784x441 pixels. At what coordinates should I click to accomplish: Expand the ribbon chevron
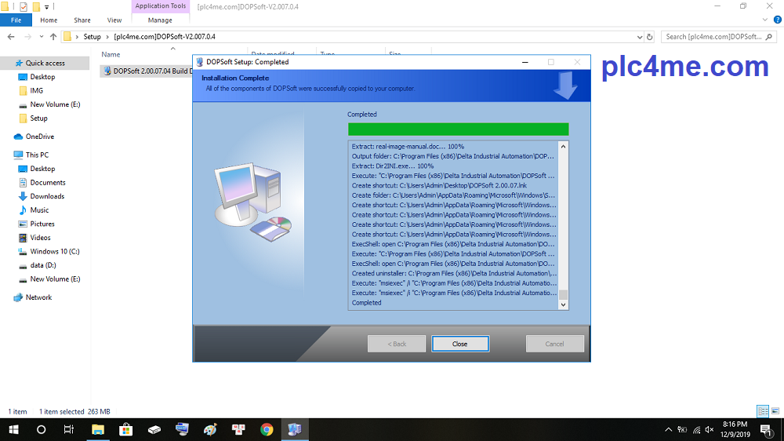click(764, 20)
